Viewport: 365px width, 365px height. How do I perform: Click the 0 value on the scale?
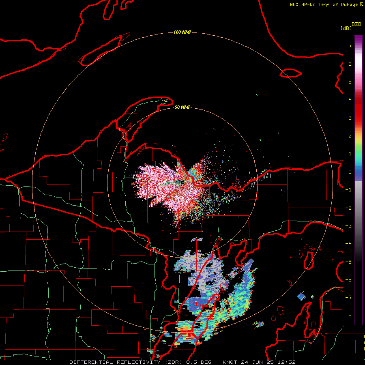point(350,172)
